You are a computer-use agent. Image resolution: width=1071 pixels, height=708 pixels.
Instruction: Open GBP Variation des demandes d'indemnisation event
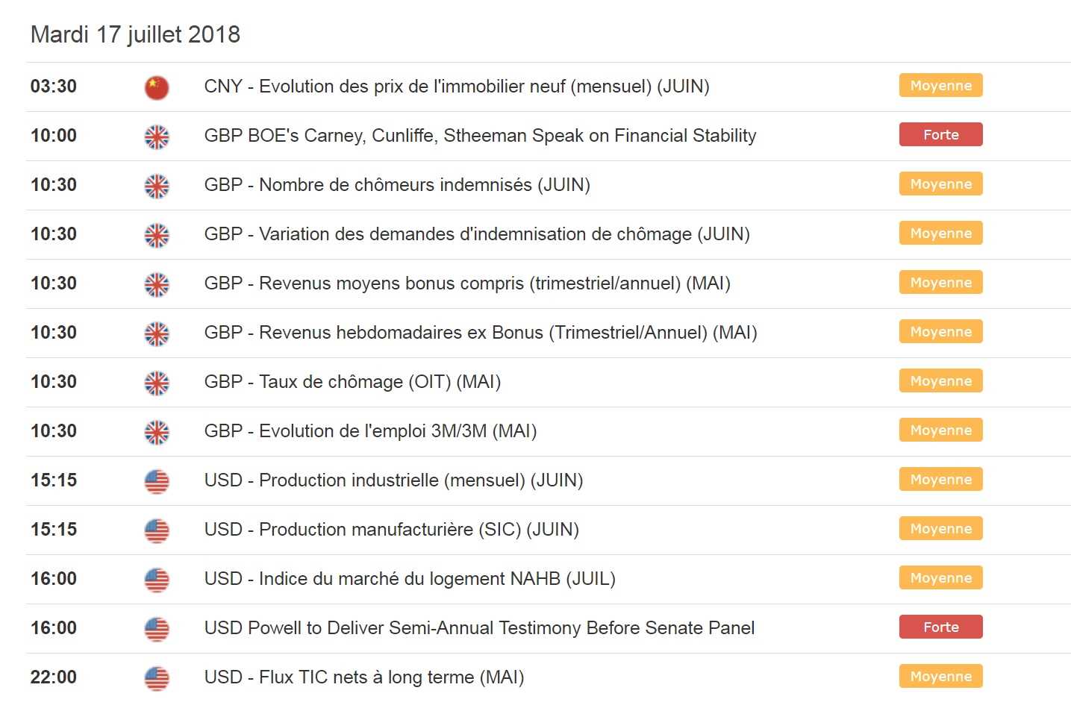(x=476, y=234)
